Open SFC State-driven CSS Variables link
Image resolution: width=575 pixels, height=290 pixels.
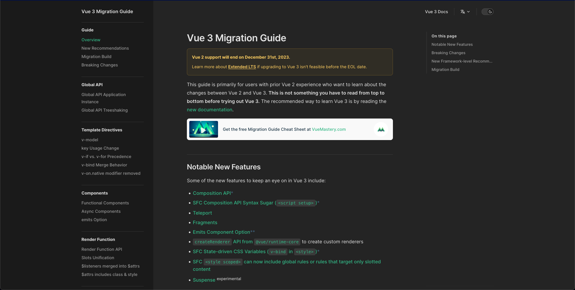coord(255,251)
